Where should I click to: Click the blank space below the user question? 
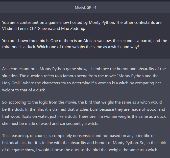click(x=85, y=54)
